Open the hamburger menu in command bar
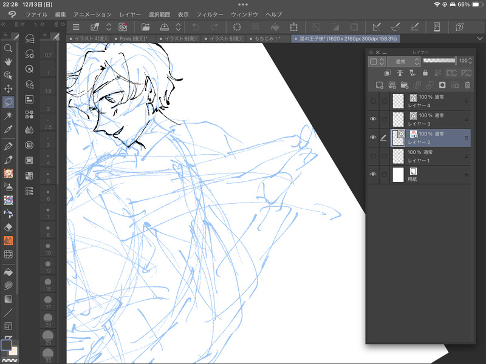 click(76, 27)
